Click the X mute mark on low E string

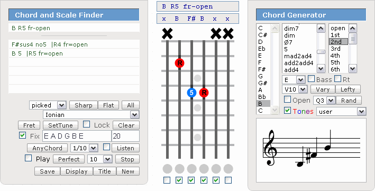[167, 33]
